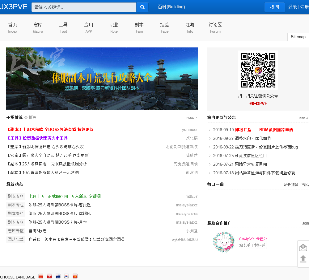
Task: Click the 注册 register link
Action: tap(304, 7)
